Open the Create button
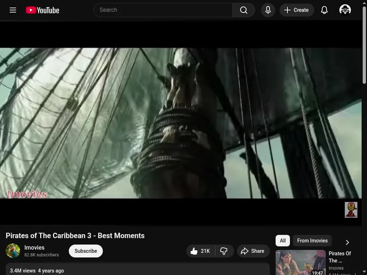The image size is (367, 275). click(x=297, y=10)
